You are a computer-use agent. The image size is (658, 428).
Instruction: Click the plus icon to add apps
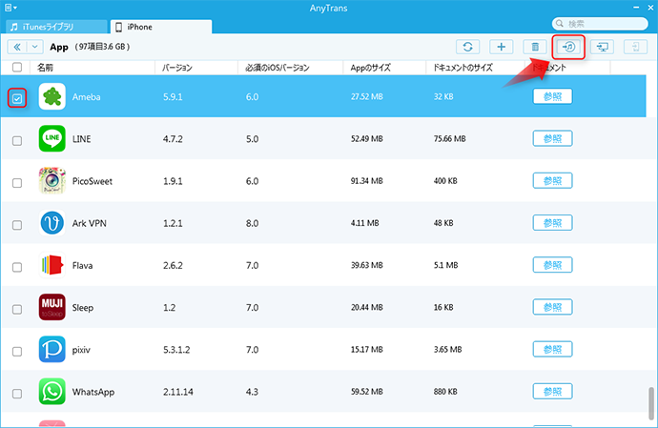pyautogui.click(x=501, y=47)
